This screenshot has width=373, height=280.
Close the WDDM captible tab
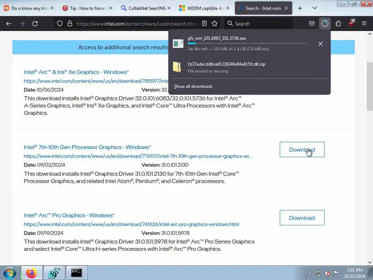point(228,8)
